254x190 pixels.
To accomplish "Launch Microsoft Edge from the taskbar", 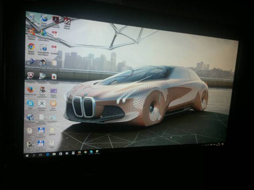I will (x=47, y=154).
